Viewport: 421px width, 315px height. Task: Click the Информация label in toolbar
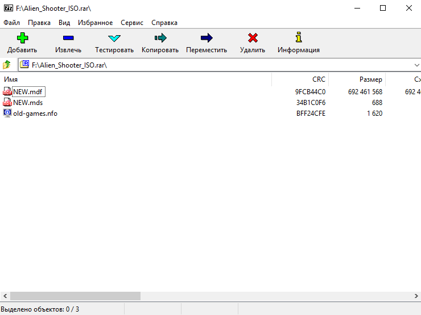pos(299,50)
